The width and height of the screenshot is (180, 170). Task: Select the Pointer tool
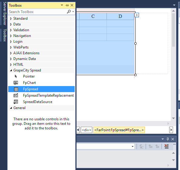click(x=41, y=76)
